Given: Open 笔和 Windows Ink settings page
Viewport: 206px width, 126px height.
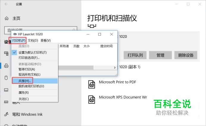Looking at the screenshot, I should [27, 114].
